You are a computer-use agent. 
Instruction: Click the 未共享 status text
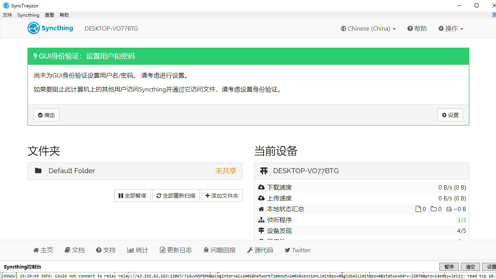pyautogui.click(x=226, y=171)
